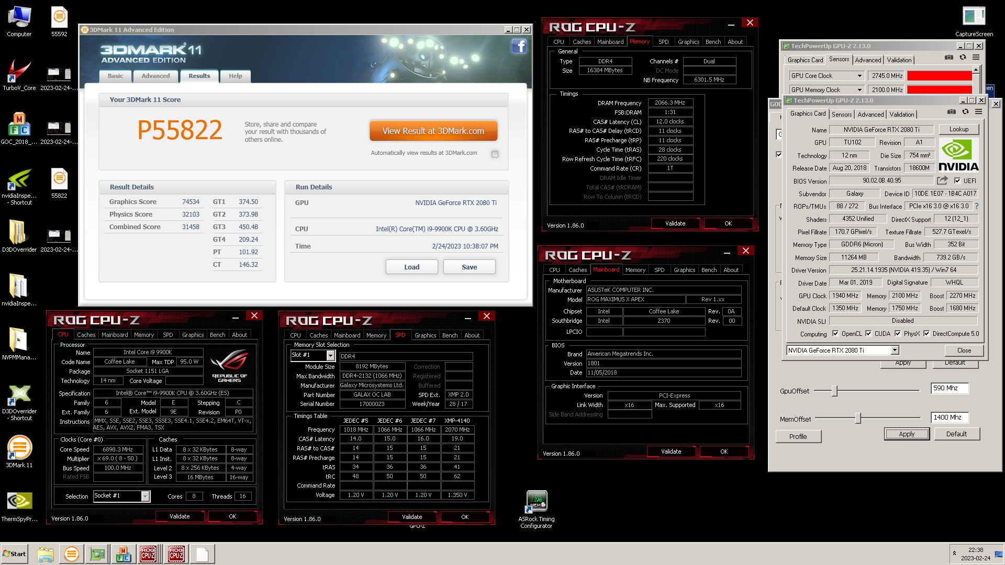The image size is (1005, 565).
Task: Switch to the Basic tab in 3DMark 11
Action: tap(115, 76)
